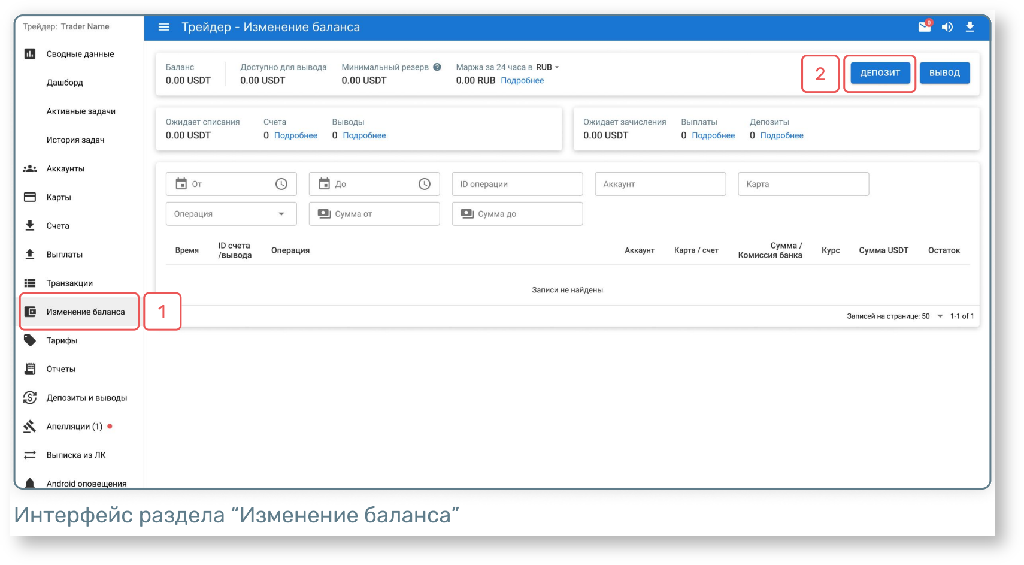The width and height of the screenshot is (1024, 565).
Task: Open the RUB currency dropdown
Action: pos(547,67)
